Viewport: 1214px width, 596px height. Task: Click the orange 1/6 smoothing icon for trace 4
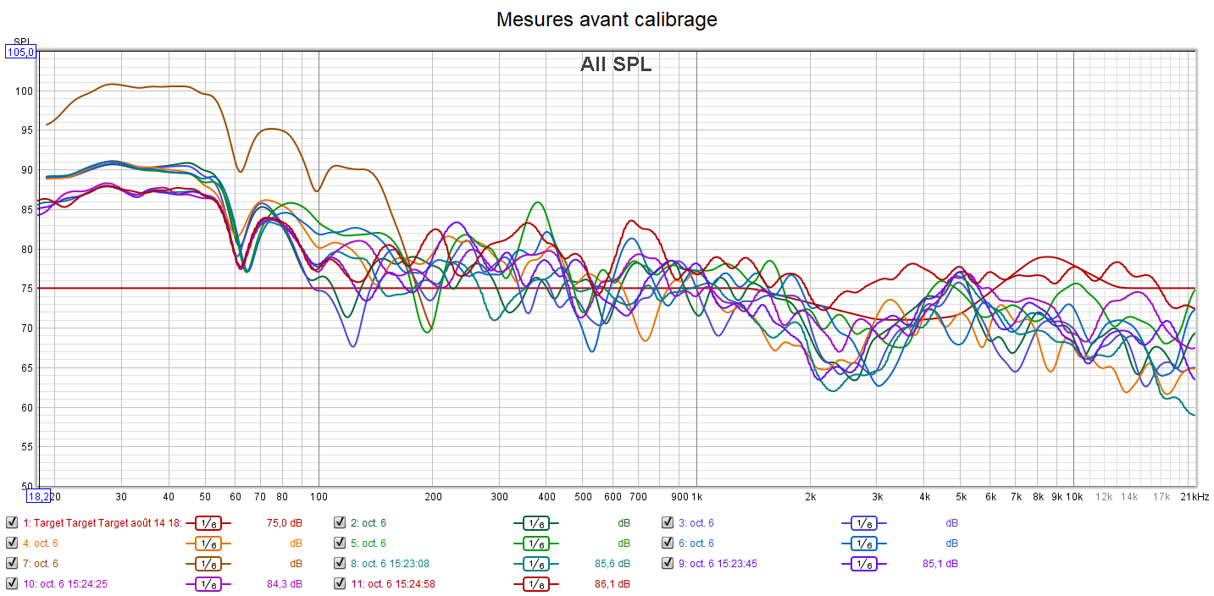208,544
